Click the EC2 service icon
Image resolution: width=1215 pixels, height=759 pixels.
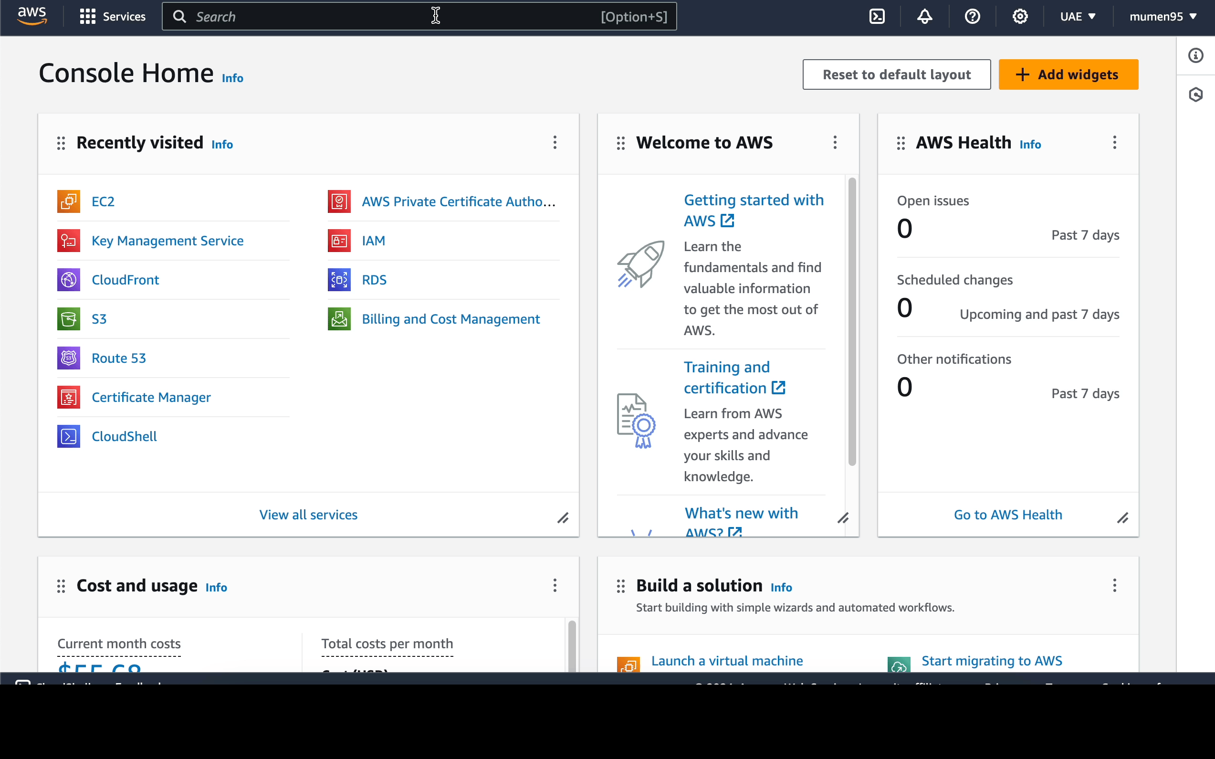[68, 201]
